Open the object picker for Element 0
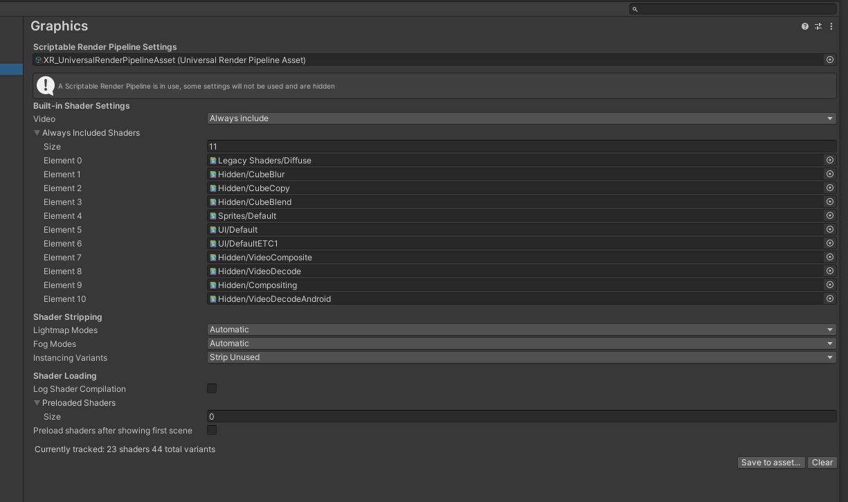This screenshot has height=502, width=848. point(829,160)
